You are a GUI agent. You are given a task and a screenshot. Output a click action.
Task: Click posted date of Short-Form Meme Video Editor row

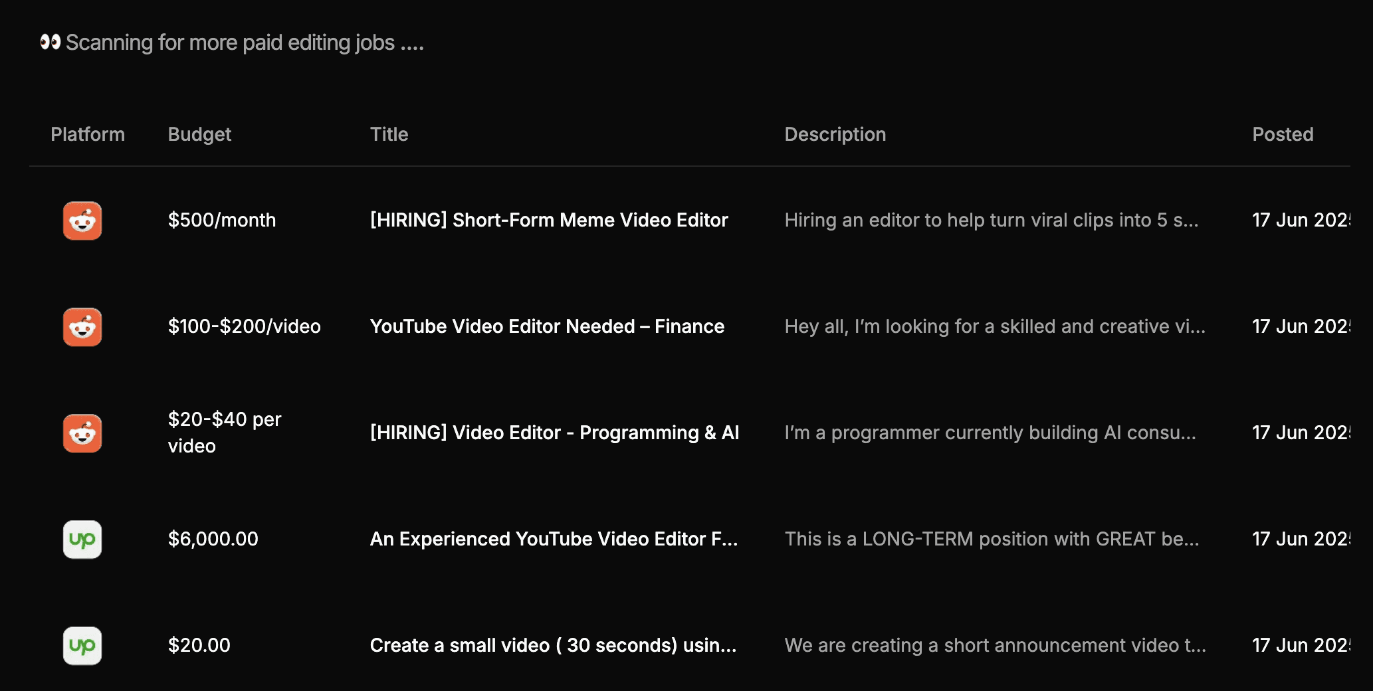coord(1301,220)
